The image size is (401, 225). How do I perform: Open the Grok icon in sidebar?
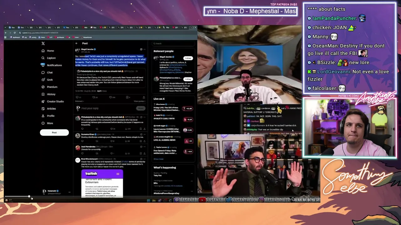point(43,80)
